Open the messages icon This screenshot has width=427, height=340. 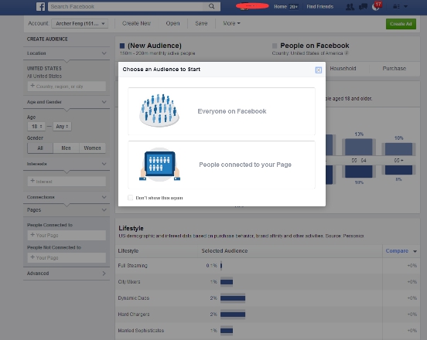click(x=363, y=7)
